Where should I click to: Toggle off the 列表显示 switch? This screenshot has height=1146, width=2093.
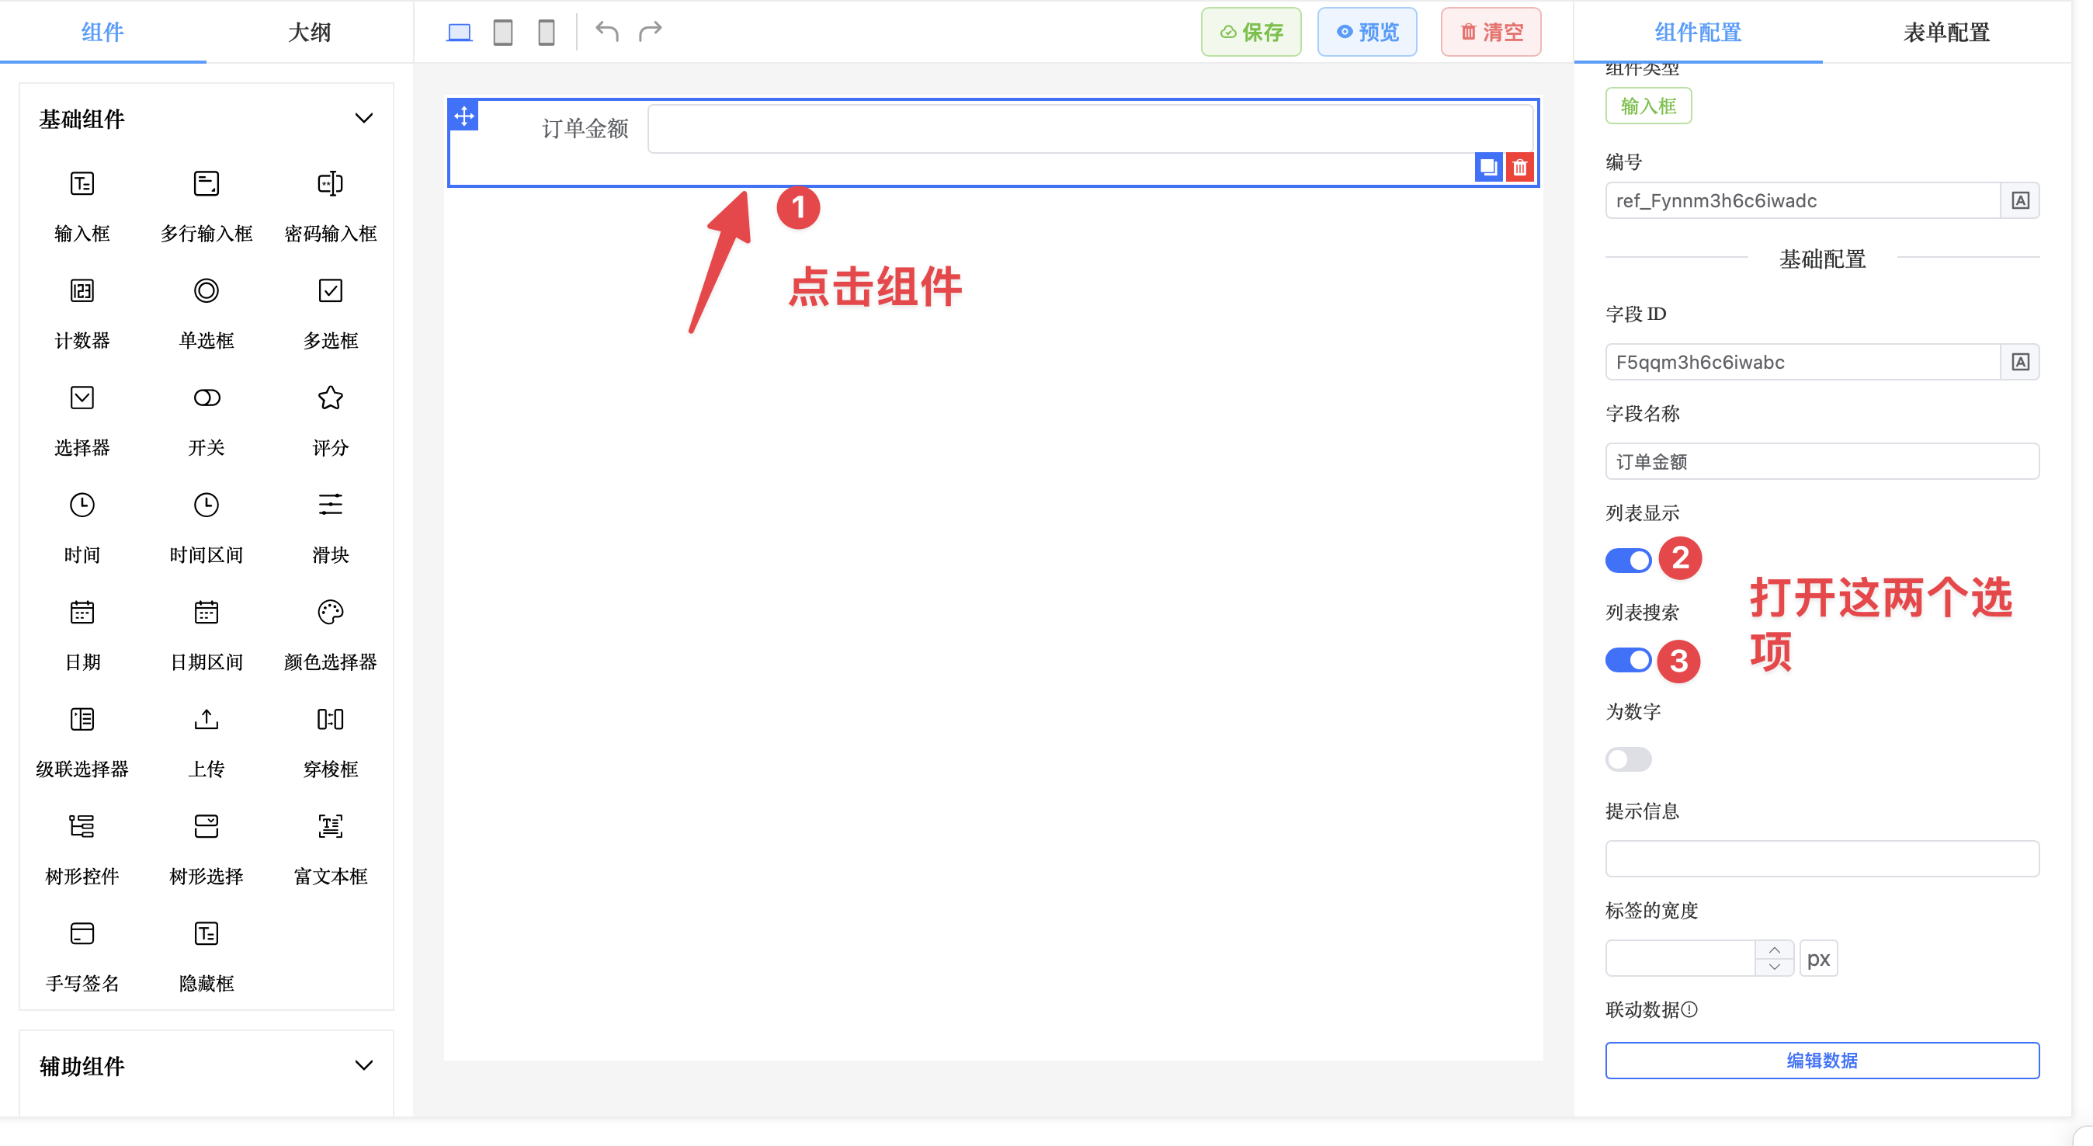coord(1627,559)
